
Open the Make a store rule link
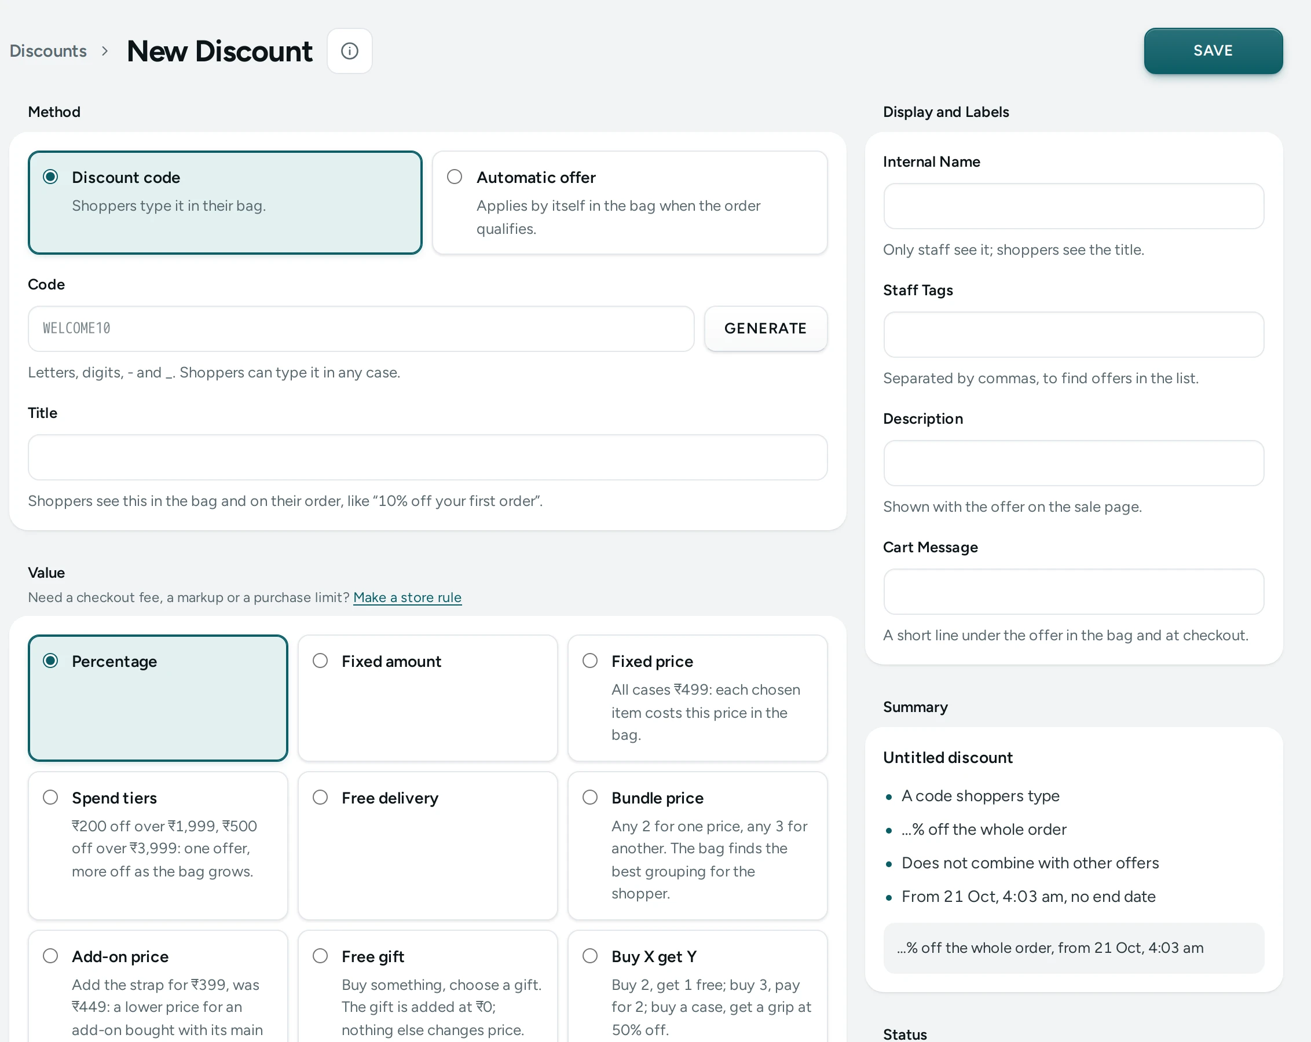[x=407, y=597]
